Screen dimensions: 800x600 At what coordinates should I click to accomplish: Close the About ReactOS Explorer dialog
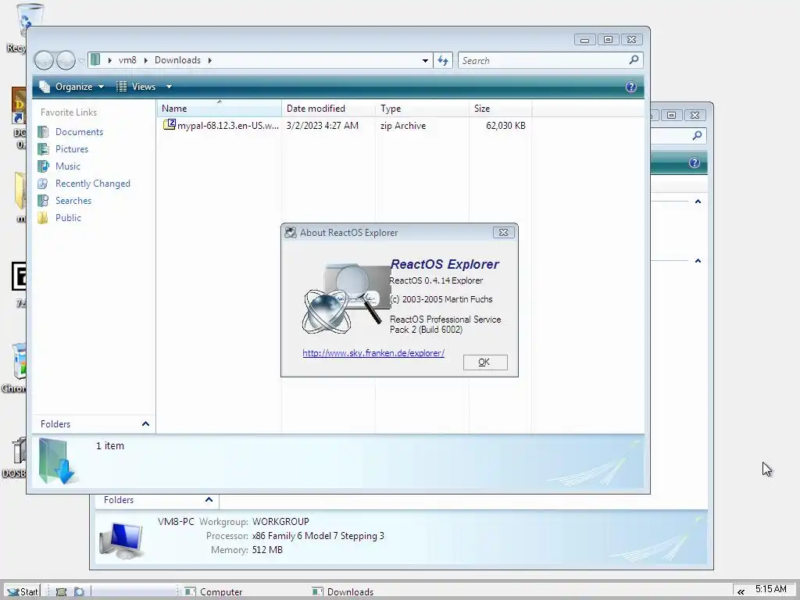(504, 233)
